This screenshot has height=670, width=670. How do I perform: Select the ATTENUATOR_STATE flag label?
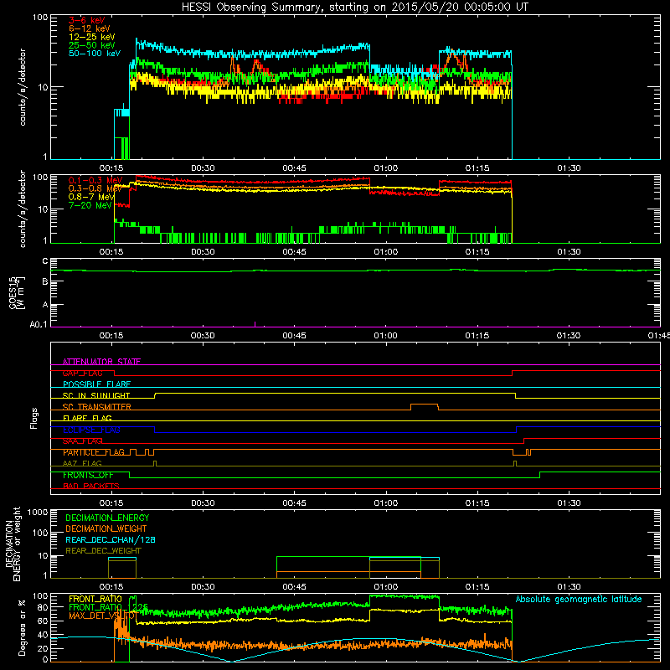coord(101,362)
